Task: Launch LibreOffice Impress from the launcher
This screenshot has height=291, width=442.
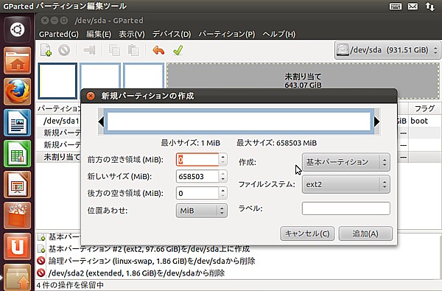Action: (x=18, y=185)
